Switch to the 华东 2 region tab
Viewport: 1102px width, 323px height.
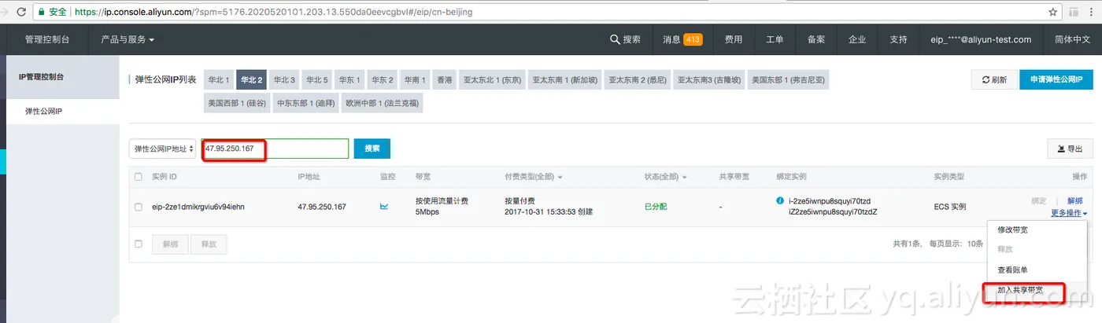[383, 79]
